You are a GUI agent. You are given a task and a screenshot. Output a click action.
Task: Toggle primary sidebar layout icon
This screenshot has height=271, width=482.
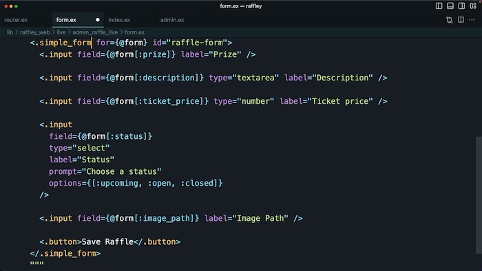point(439,6)
